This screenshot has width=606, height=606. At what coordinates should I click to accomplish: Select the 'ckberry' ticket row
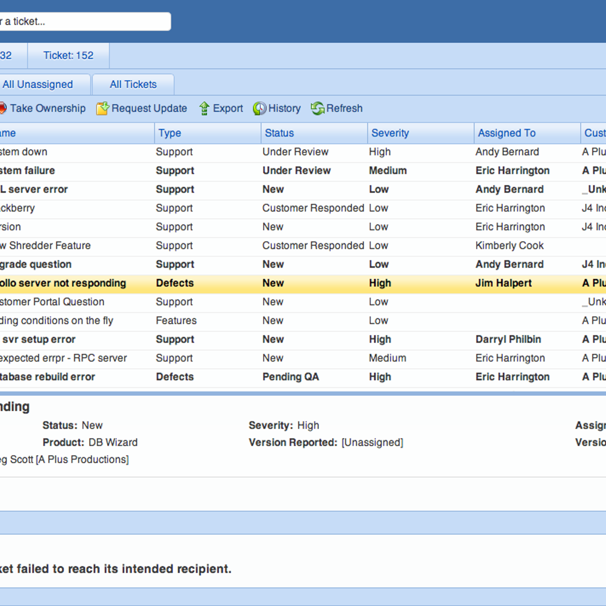click(303, 208)
